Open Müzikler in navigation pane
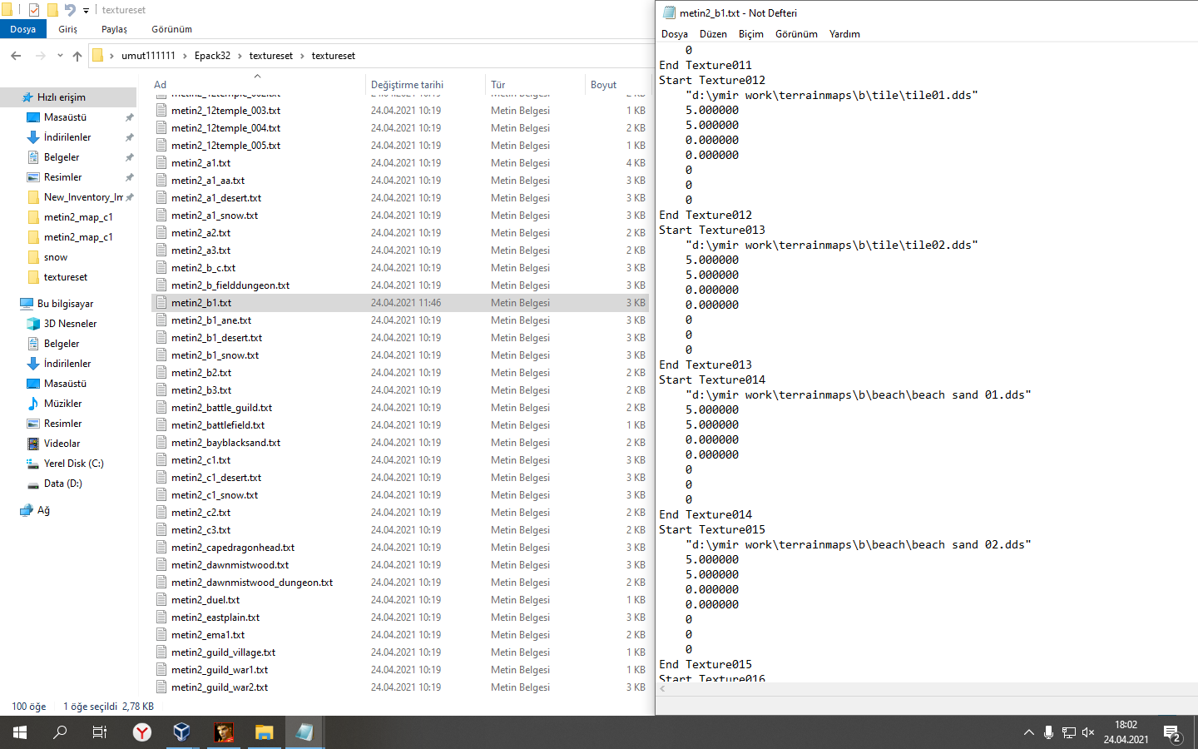 [62, 404]
